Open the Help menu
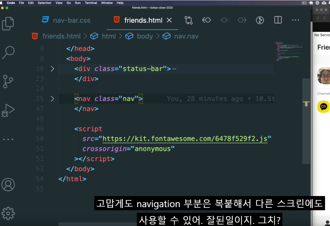The width and height of the screenshot is (330, 226). click(120, 3)
